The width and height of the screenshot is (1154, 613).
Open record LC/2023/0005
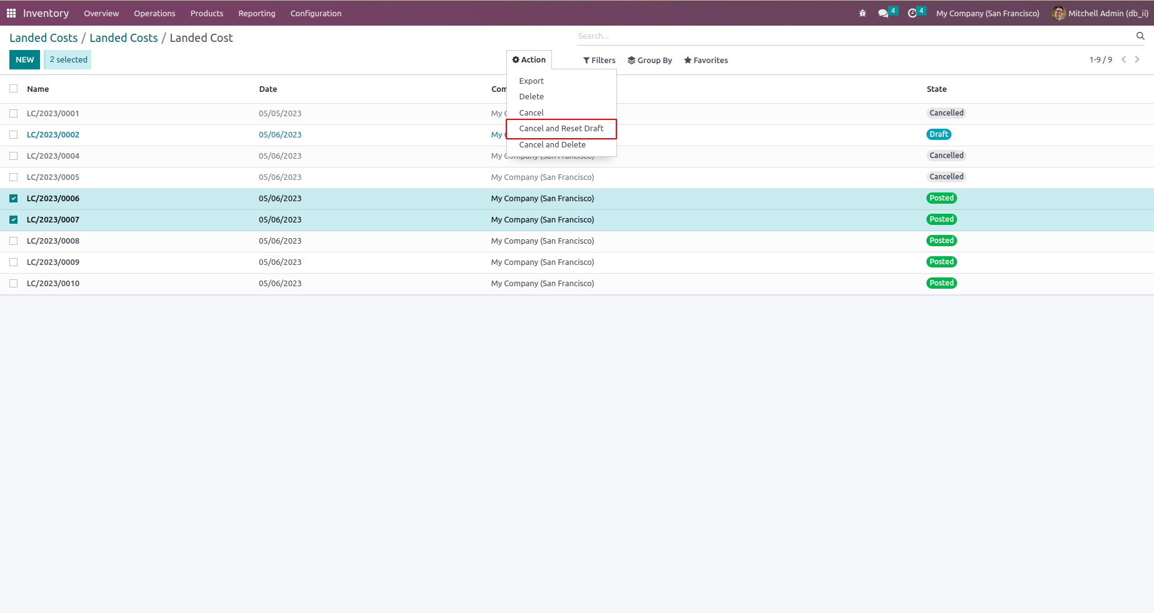coord(53,177)
